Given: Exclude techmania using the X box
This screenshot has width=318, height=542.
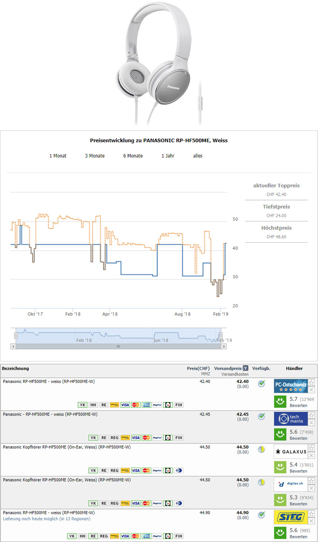Looking at the screenshot, I should point(312,423).
